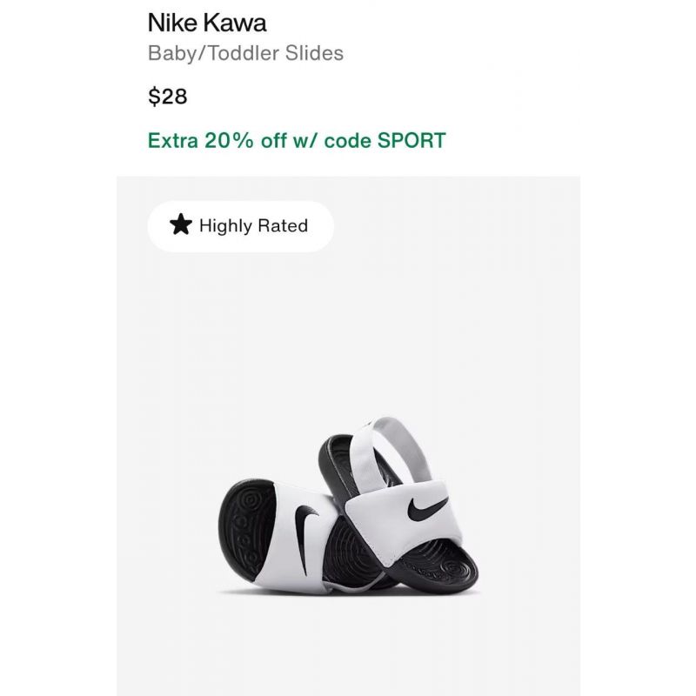696x696 pixels.
Task: Select the word Slides in the subtitle
Action: [x=314, y=53]
